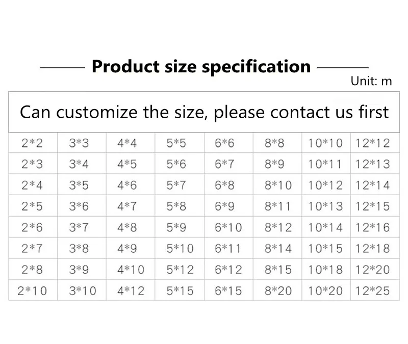Viewport: 408px width, 344px height.
Task: Click the Product size specification heading
Action: coord(201,66)
